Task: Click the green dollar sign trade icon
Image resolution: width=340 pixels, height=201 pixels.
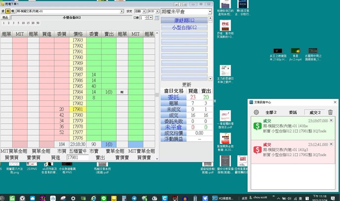Action: coord(257,126)
